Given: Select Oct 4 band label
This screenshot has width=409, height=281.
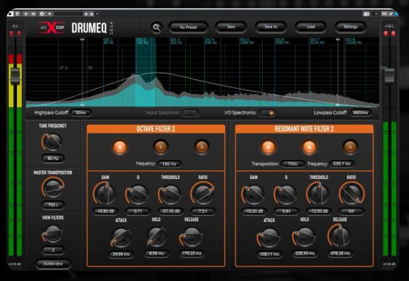Looking at the screenshot, I should click(210, 41).
